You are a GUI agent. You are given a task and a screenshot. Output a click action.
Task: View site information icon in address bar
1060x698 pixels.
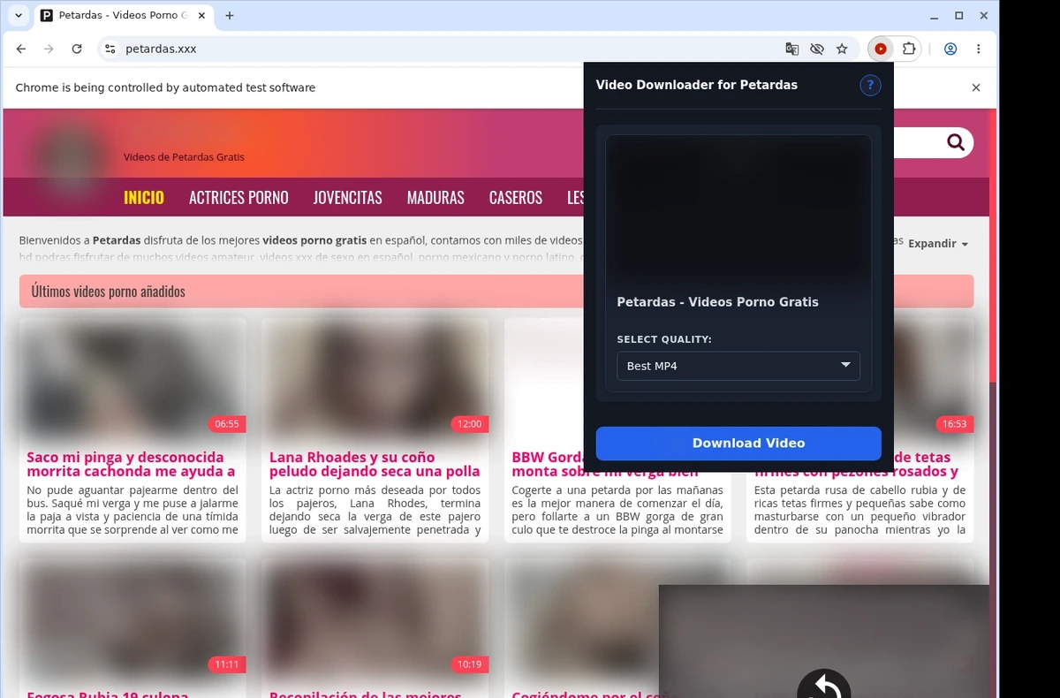point(110,49)
